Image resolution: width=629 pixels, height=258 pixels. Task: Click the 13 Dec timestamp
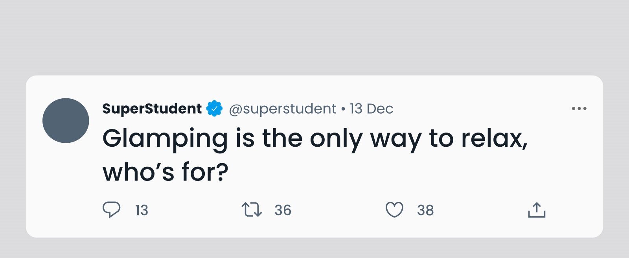coord(372,109)
